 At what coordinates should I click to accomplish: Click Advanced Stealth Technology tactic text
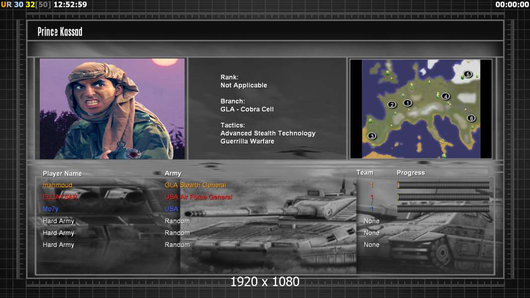(x=268, y=133)
